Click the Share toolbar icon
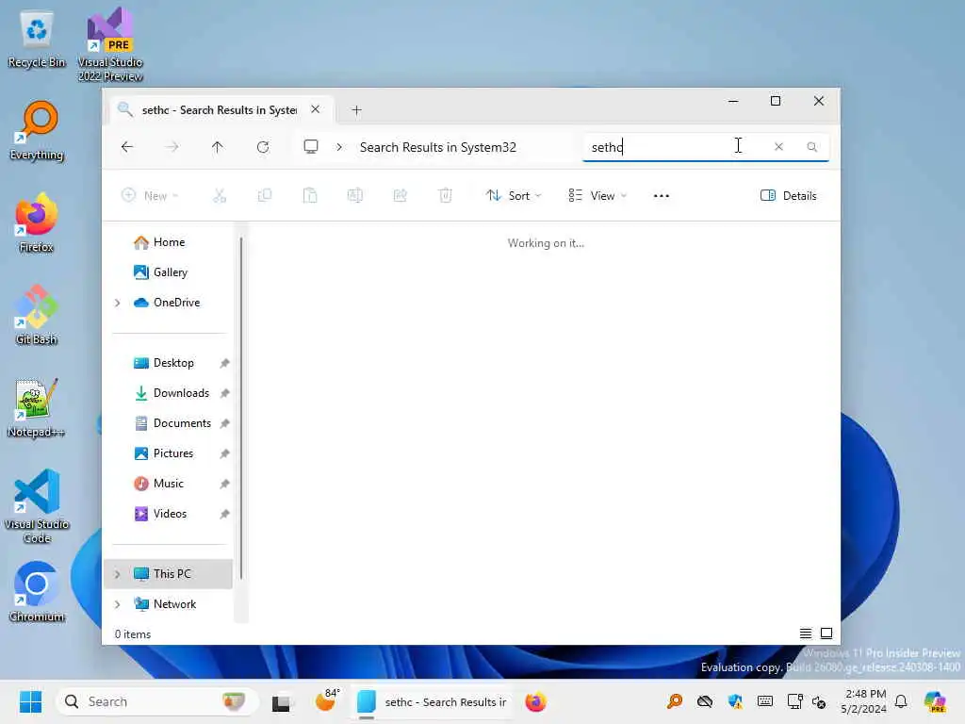 click(400, 196)
